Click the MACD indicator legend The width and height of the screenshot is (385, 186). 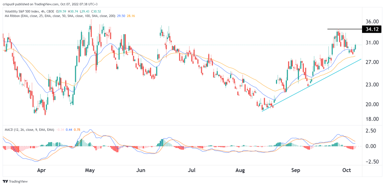[29, 130]
